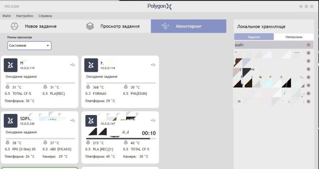Click USB icon on printer 10.0.0.116 card
This screenshot has height=169, width=319.
click(x=153, y=65)
